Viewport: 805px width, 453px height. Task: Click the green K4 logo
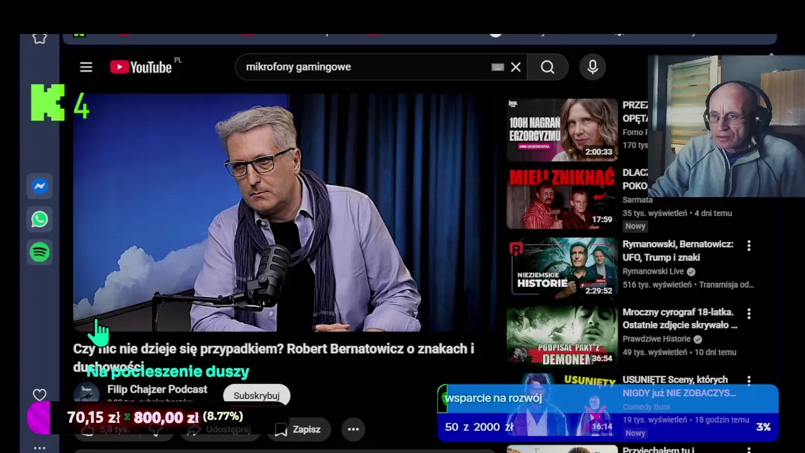tap(60, 103)
